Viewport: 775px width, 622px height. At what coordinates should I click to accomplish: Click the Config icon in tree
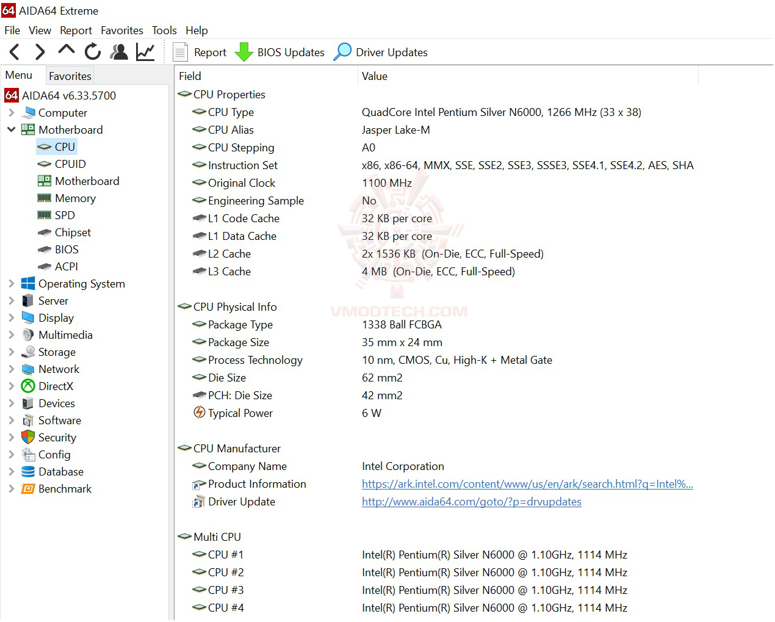(x=28, y=455)
